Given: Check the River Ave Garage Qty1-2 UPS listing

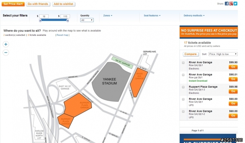Looking at the screenshot, I should [x=183, y=112].
